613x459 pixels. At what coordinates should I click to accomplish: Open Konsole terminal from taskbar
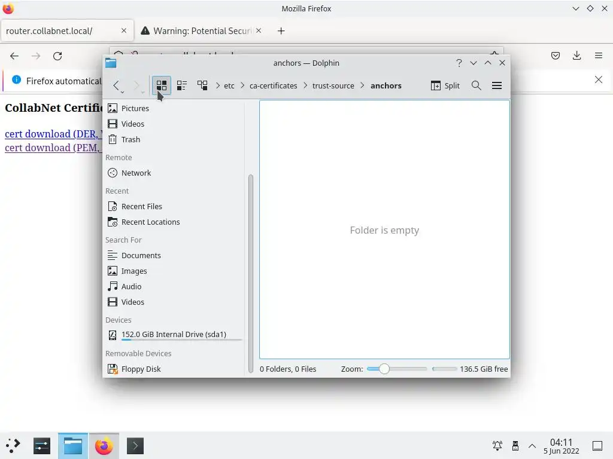(x=135, y=446)
